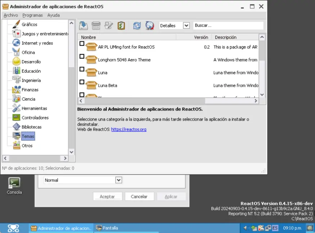Click the Buscar search field
315x233 pixels.
point(228,26)
